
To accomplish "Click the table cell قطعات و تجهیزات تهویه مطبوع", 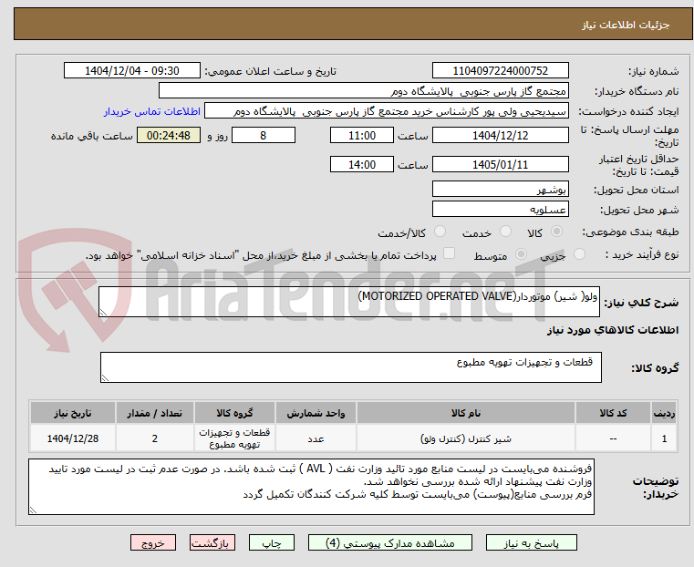I will pos(234,438).
